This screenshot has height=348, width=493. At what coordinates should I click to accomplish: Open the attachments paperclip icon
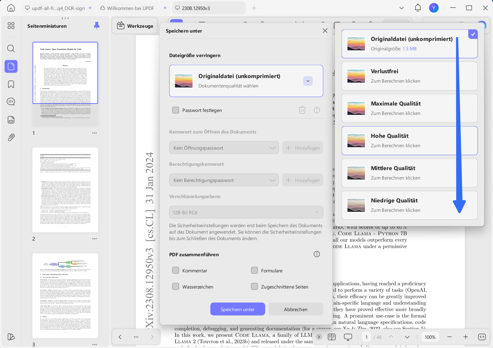pyautogui.click(x=11, y=138)
